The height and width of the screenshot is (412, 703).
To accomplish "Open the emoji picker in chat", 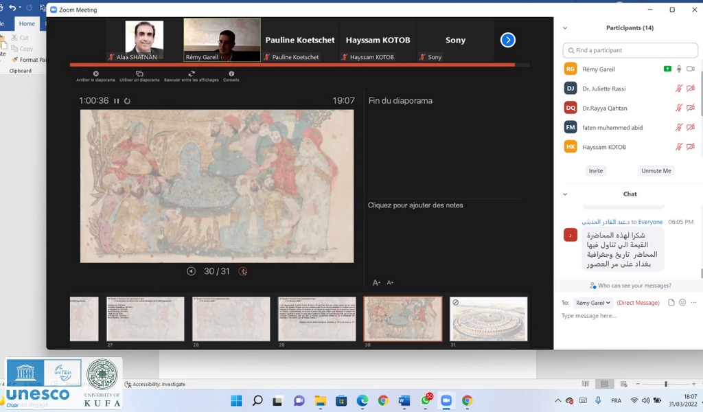I will pyautogui.click(x=682, y=303).
